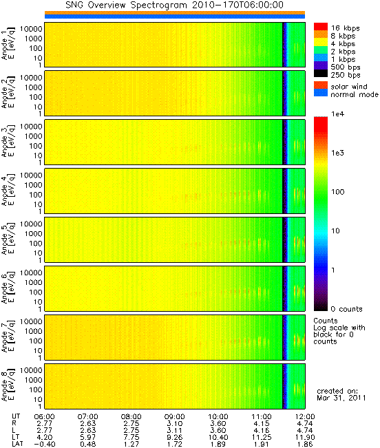Viewport: 380px width, 448px height.
Task: Click the Anode 8 E [eV/q] axis title
Action: coord(8,386)
